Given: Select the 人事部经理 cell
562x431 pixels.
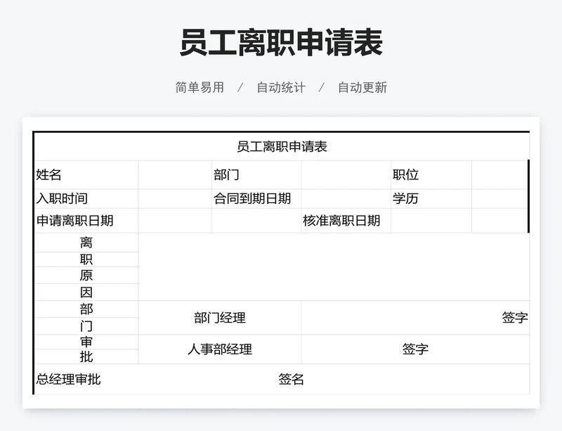Looking at the screenshot, I should 220,349.
